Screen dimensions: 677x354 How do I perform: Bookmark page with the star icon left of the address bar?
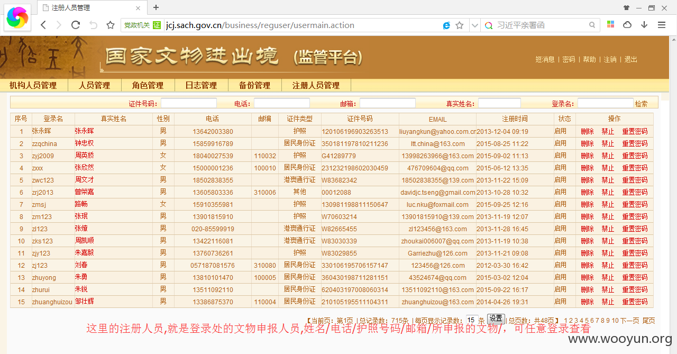pos(111,25)
